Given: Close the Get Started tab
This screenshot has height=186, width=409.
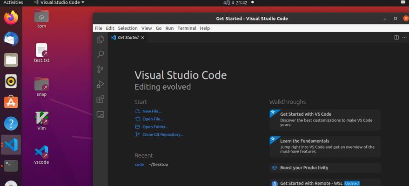Looking at the screenshot, I should tap(142, 38).
